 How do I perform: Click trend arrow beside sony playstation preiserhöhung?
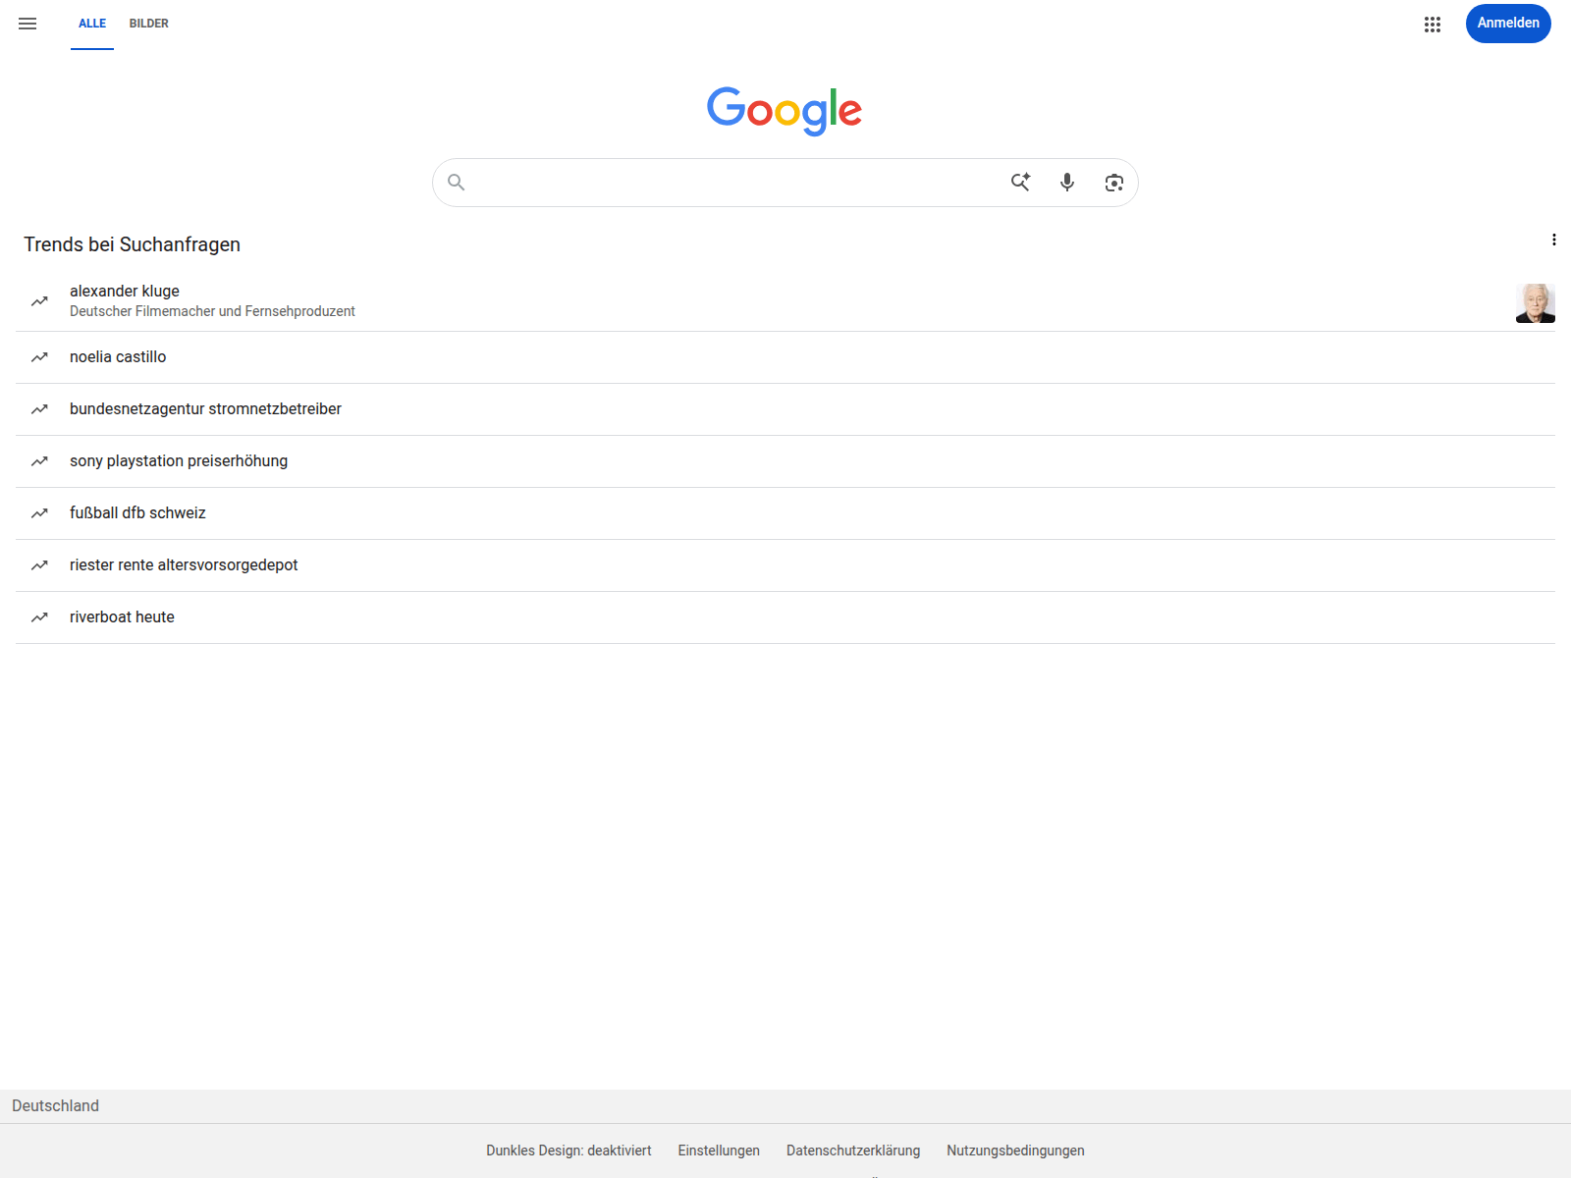pos(39,461)
